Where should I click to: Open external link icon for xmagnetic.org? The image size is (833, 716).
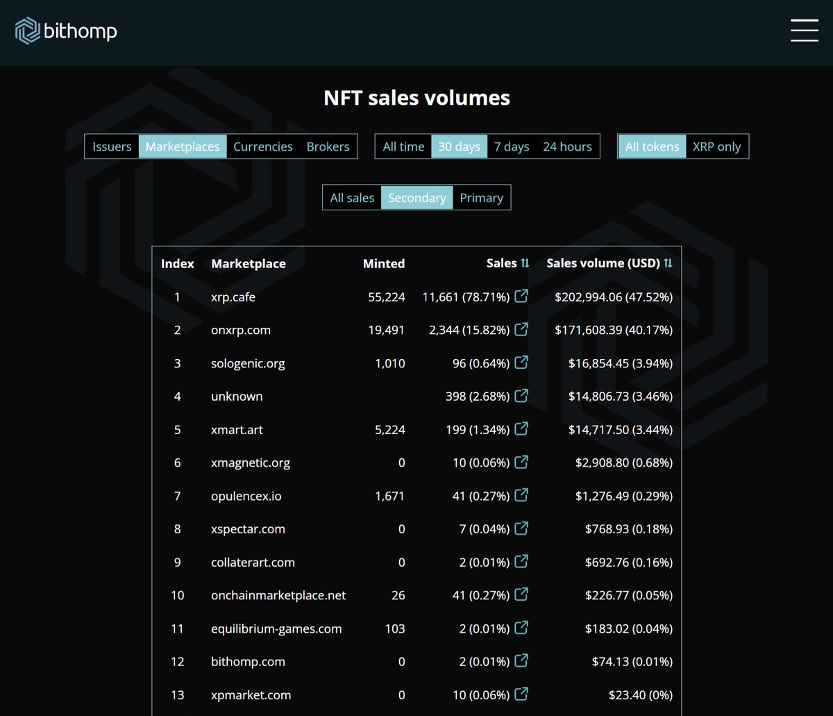point(521,462)
